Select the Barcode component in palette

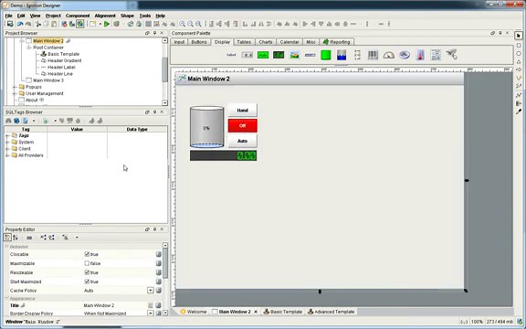pyautogui.click(x=373, y=55)
